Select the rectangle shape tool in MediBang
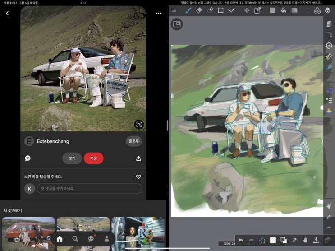The width and height of the screenshot is (335, 251). point(220,10)
